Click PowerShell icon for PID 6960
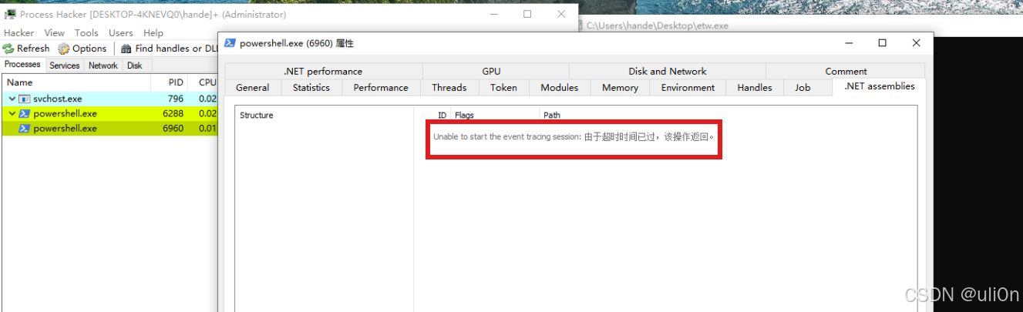This screenshot has height=312, width=1023. [x=25, y=128]
